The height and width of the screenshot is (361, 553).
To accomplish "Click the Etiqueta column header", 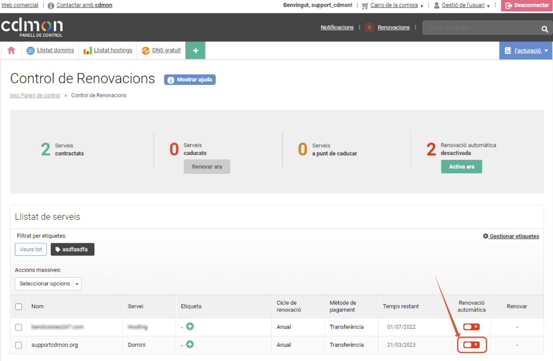I will 191,307.
